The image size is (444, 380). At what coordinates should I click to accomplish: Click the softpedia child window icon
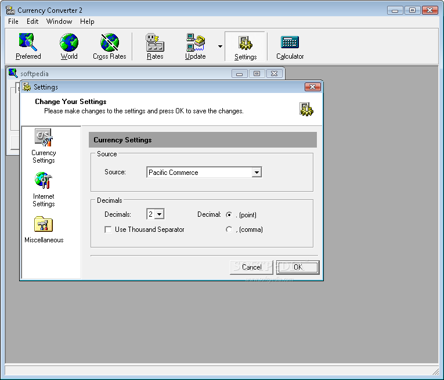pyautogui.click(x=13, y=73)
